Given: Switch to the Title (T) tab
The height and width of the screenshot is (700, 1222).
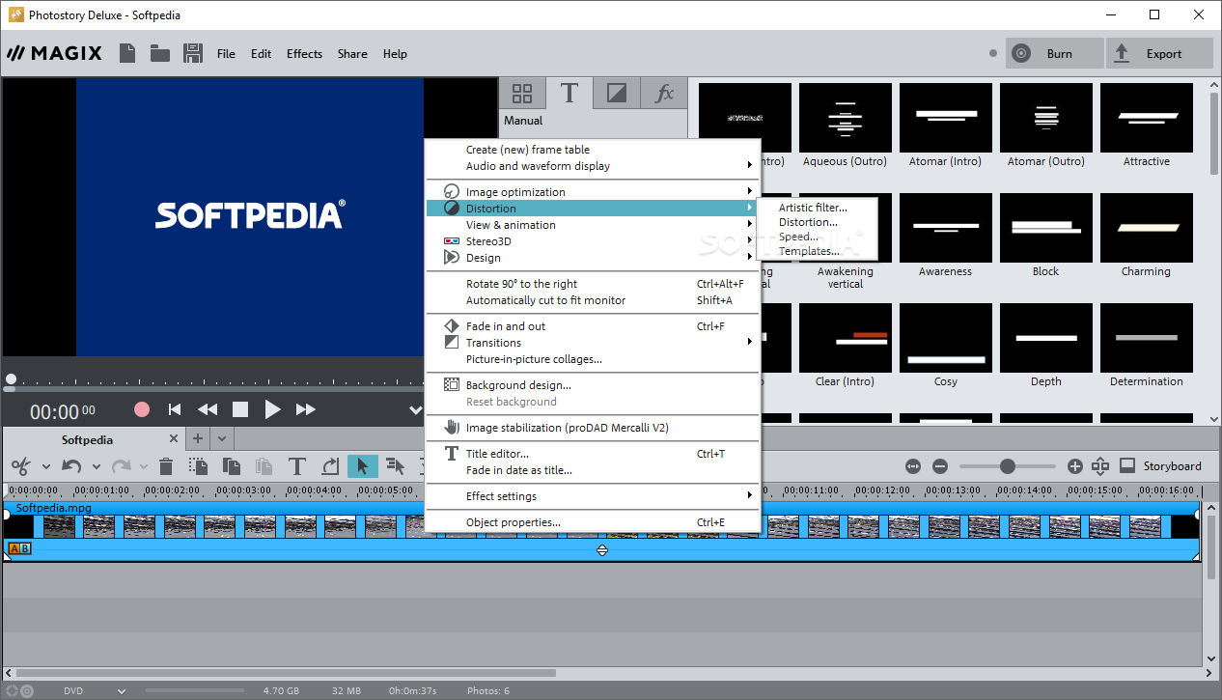Looking at the screenshot, I should (569, 94).
